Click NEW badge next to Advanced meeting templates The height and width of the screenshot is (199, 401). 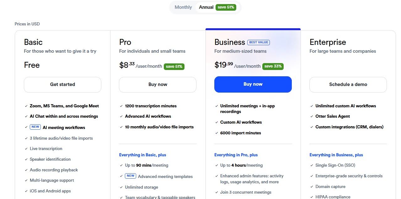coord(131,176)
